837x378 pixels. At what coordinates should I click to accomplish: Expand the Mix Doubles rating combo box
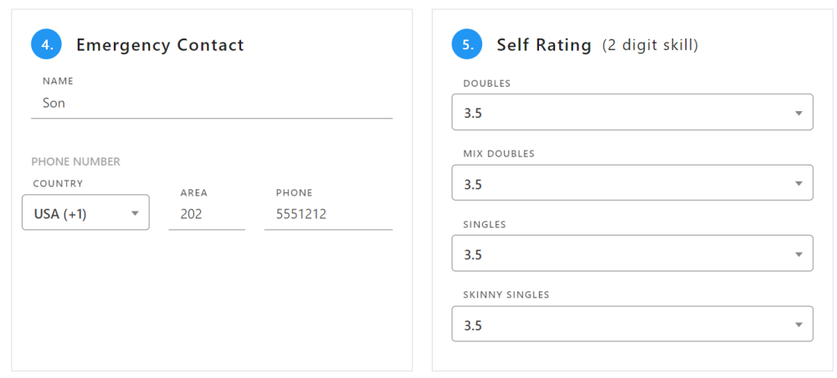pyautogui.click(x=619, y=183)
